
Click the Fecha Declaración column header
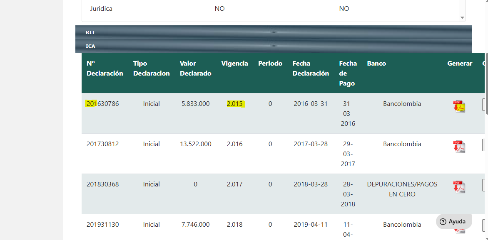(311, 69)
